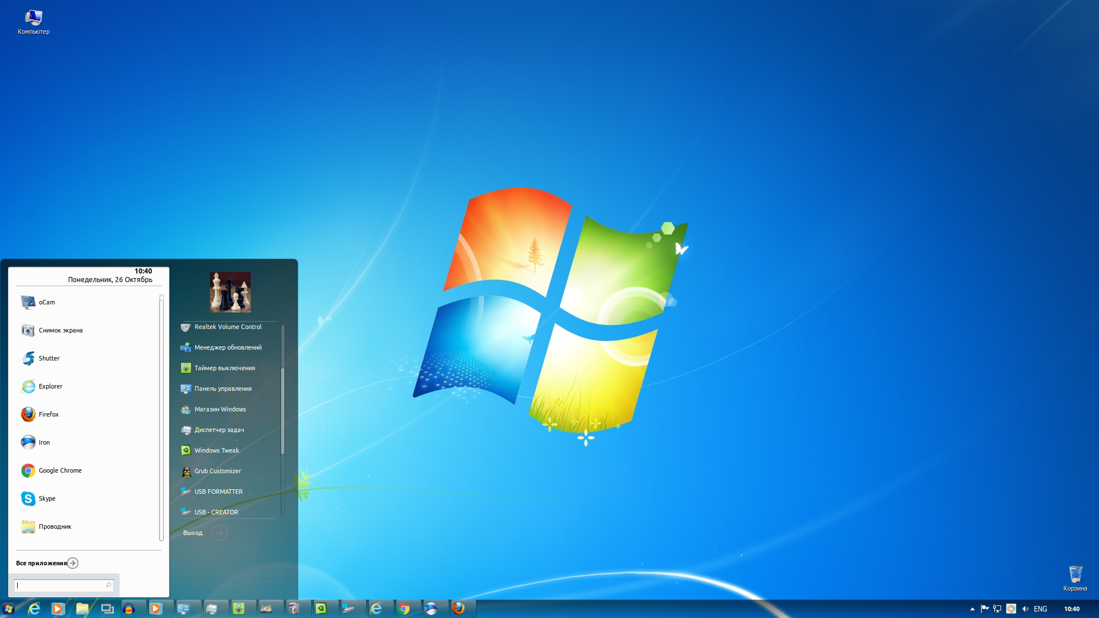Click the taskbar clock showing 10:40

tap(1072, 609)
